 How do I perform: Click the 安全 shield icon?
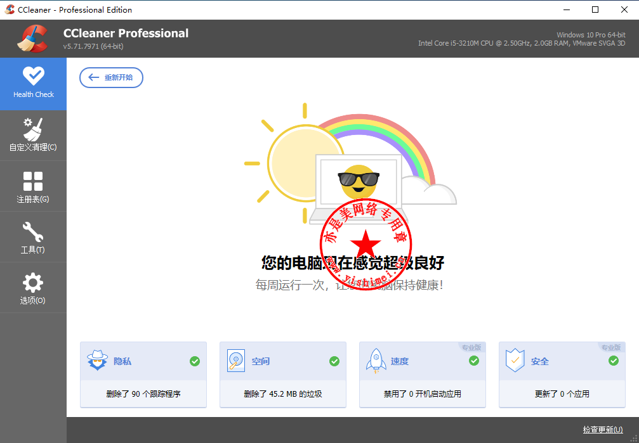(515, 361)
